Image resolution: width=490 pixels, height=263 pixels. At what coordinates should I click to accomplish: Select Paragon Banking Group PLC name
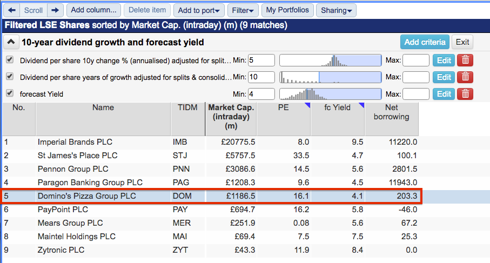pyautogui.click(x=90, y=183)
